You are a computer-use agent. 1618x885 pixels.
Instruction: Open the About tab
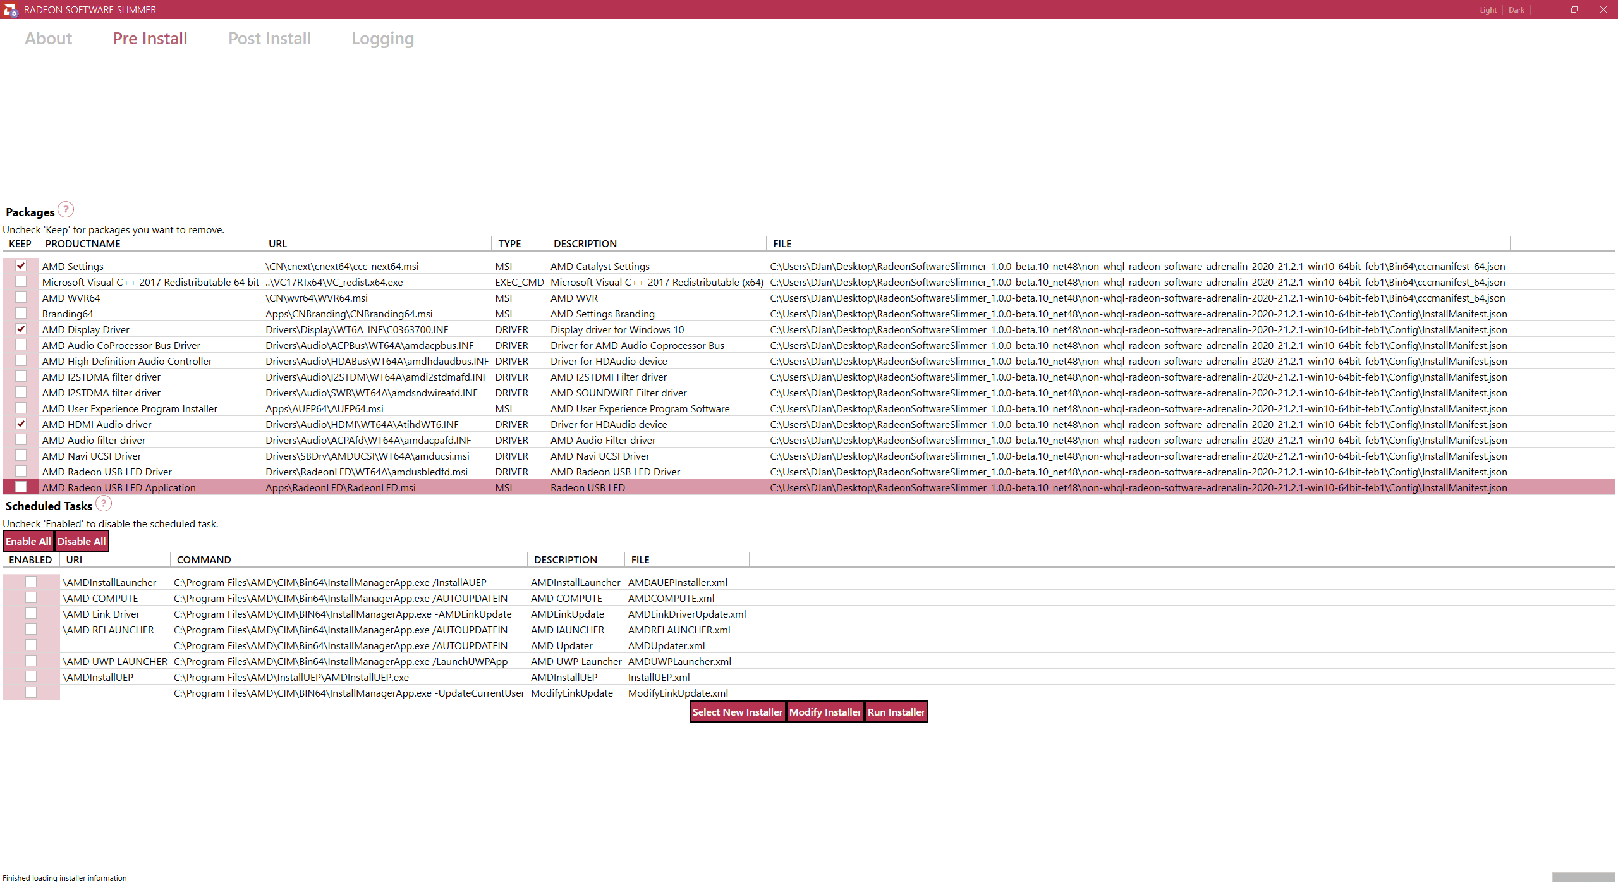tap(49, 39)
